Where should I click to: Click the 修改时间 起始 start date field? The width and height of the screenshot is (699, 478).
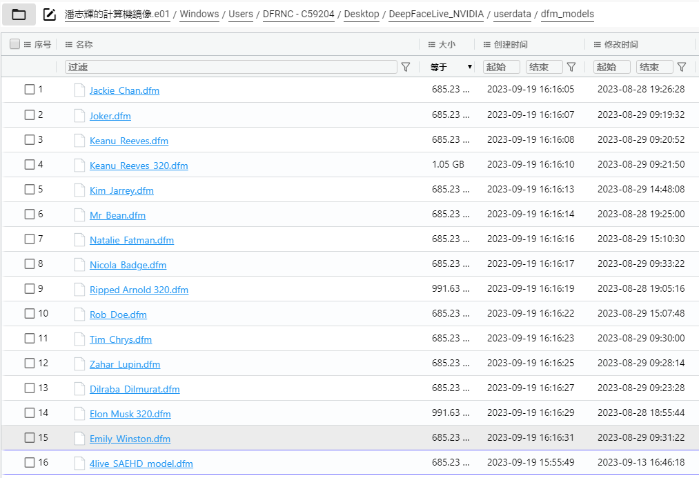click(612, 67)
